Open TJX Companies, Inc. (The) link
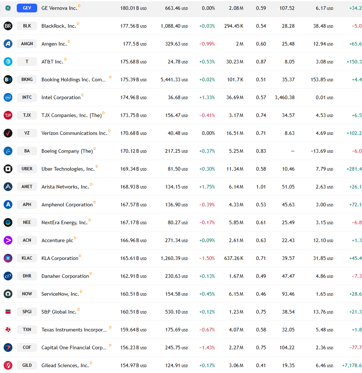Screen dimensions: 362x373 click(x=71, y=115)
